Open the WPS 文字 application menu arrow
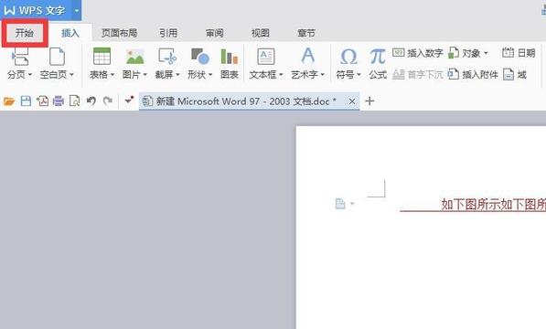This screenshot has width=546, height=329. pos(77,10)
